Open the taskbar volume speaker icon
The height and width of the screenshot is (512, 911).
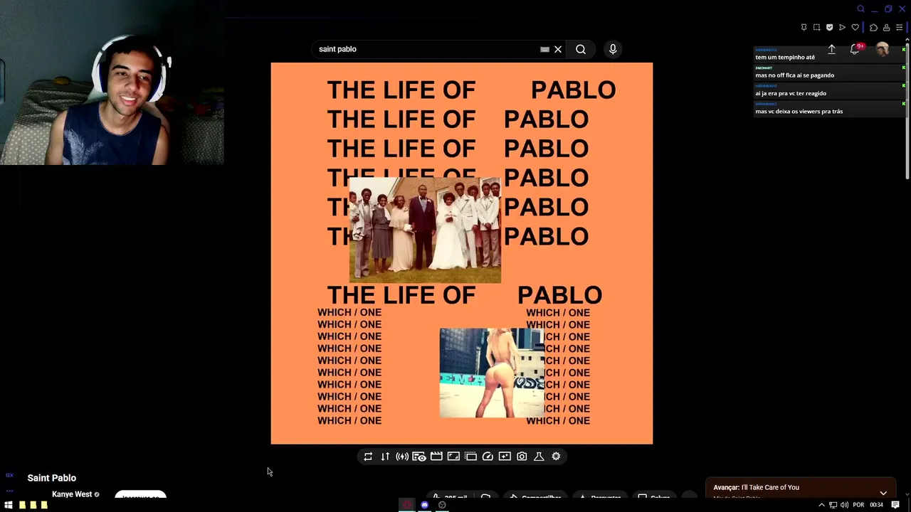[x=844, y=505]
